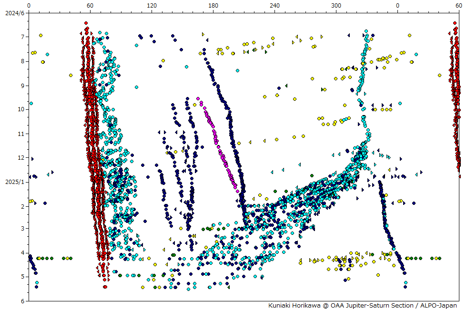
Task: Click month 5 on the vertical axis
Action: [x=22, y=277]
